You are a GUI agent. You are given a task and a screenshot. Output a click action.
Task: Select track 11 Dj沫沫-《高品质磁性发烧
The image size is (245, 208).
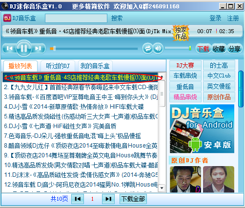coord(80,175)
